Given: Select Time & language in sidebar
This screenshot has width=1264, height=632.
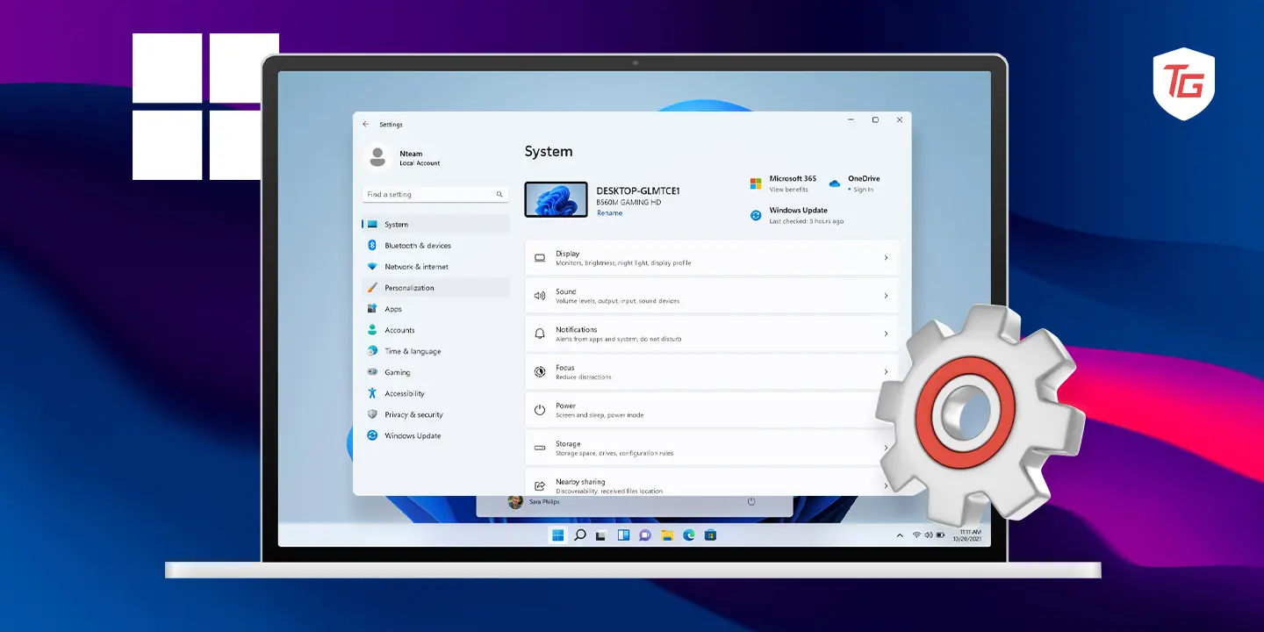Looking at the screenshot, I should [x=413, y=351].
